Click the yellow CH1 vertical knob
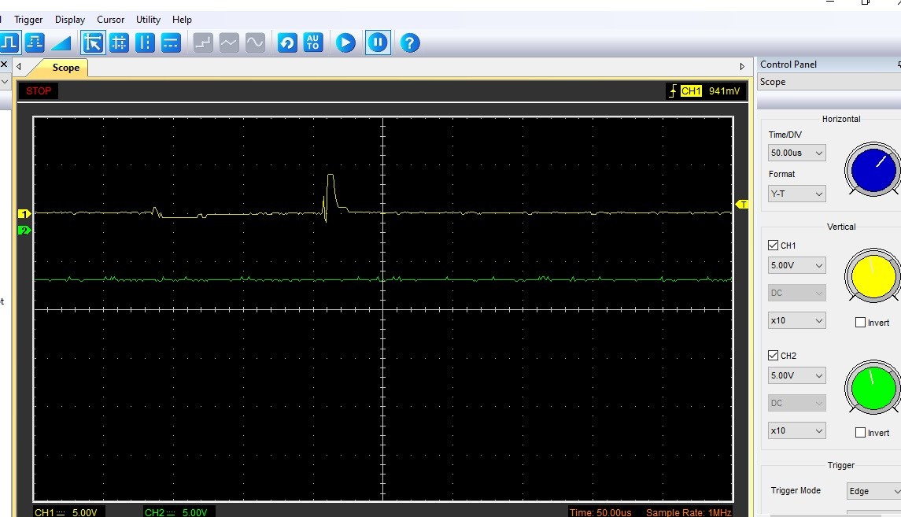Image resolution: width=901 pixels, height=517 pixels. click(x=872, y=276)
